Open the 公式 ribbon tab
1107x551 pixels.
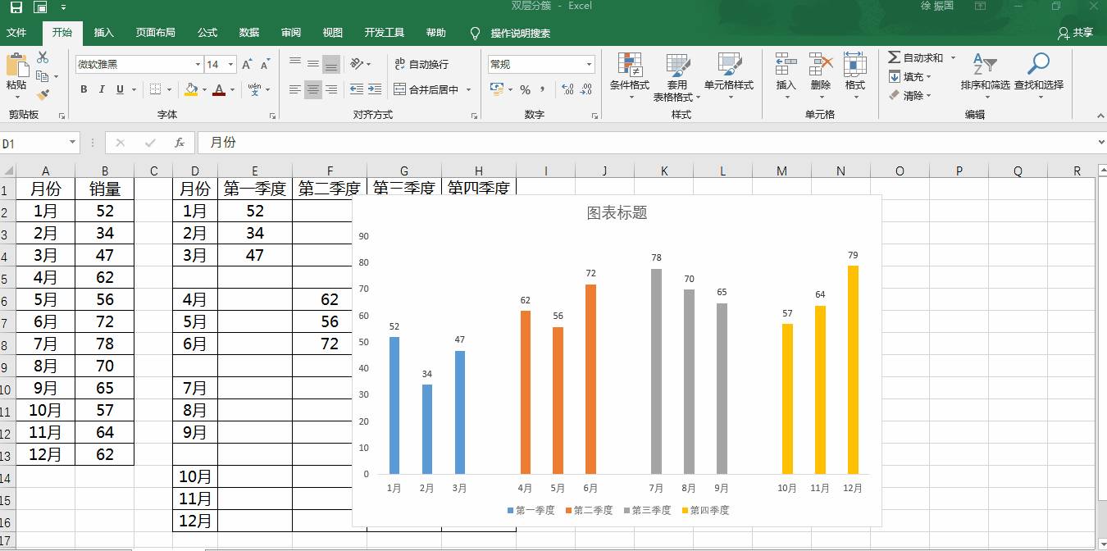207,33
